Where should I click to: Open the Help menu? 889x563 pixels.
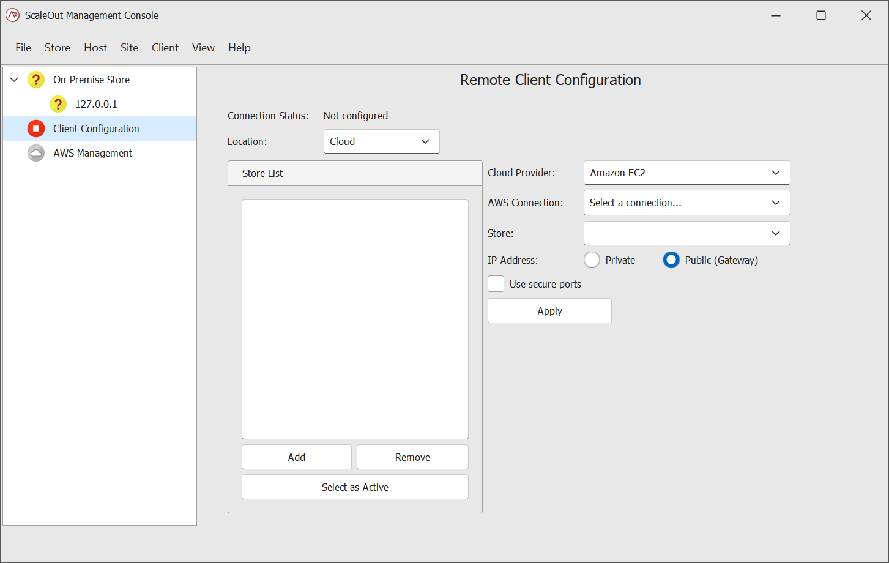click(239, 48)
